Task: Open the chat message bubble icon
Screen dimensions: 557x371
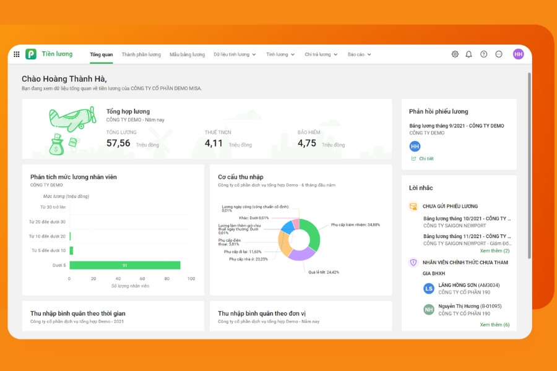Action: pos(499,54)
